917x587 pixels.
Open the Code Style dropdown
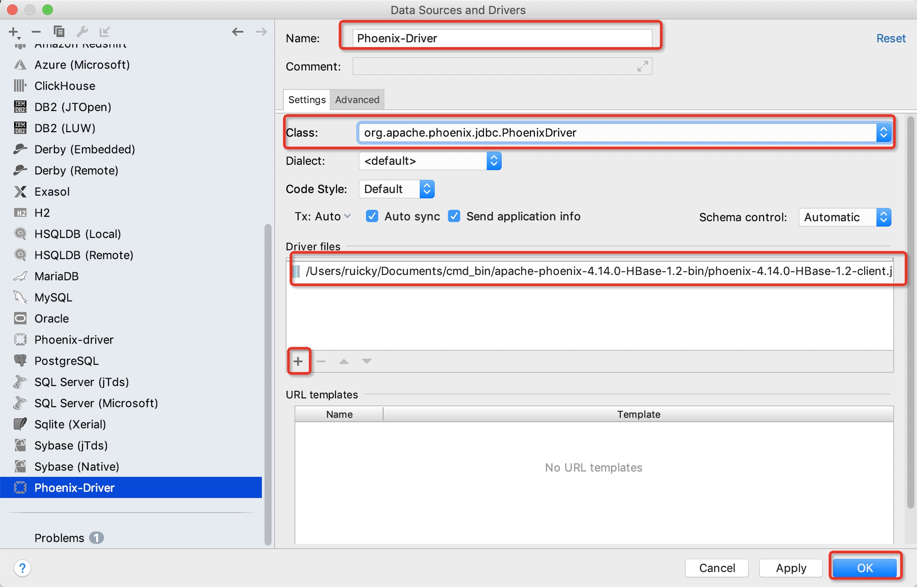pos(427,189)
